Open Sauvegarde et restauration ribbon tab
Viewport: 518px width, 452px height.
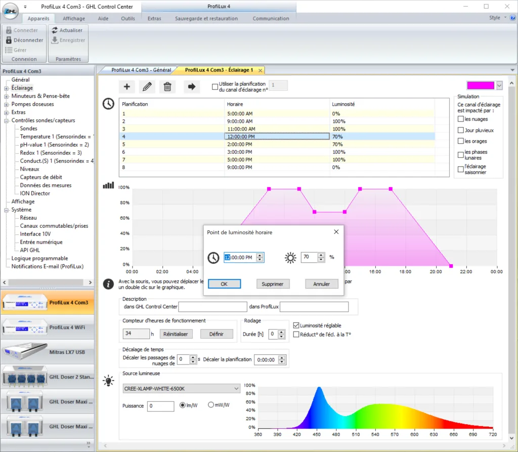[206, 19]
